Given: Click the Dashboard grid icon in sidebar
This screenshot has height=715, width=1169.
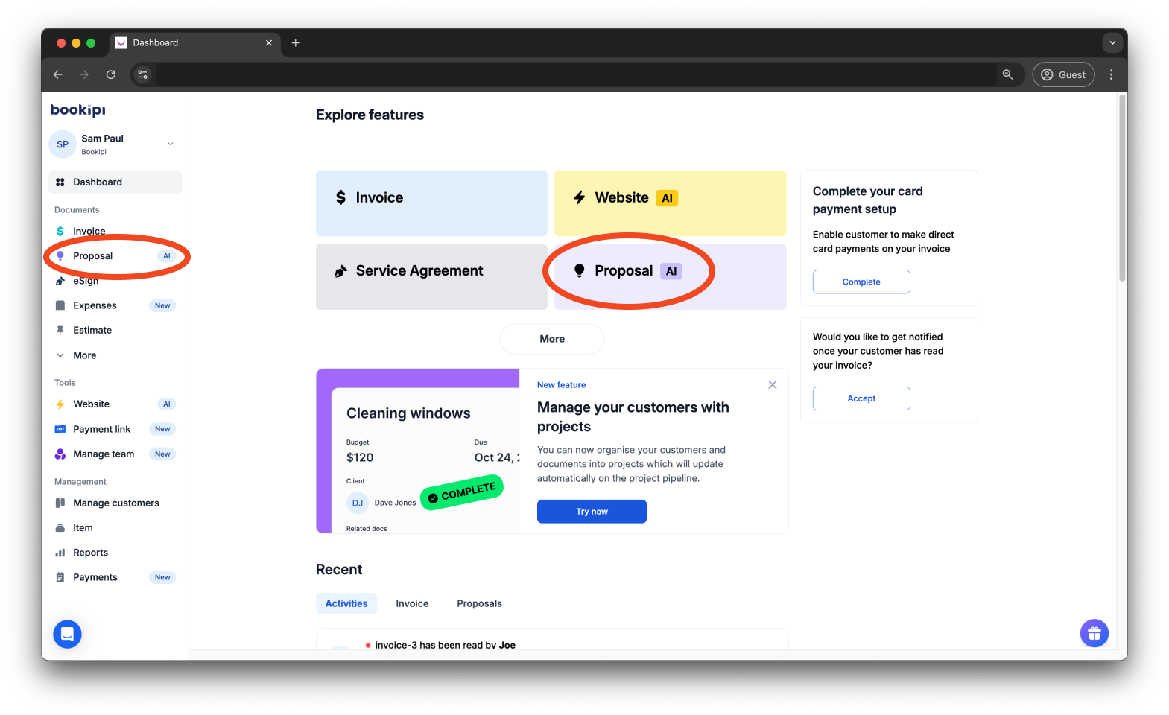Looking at the screenshot, I should click(60, 182).
